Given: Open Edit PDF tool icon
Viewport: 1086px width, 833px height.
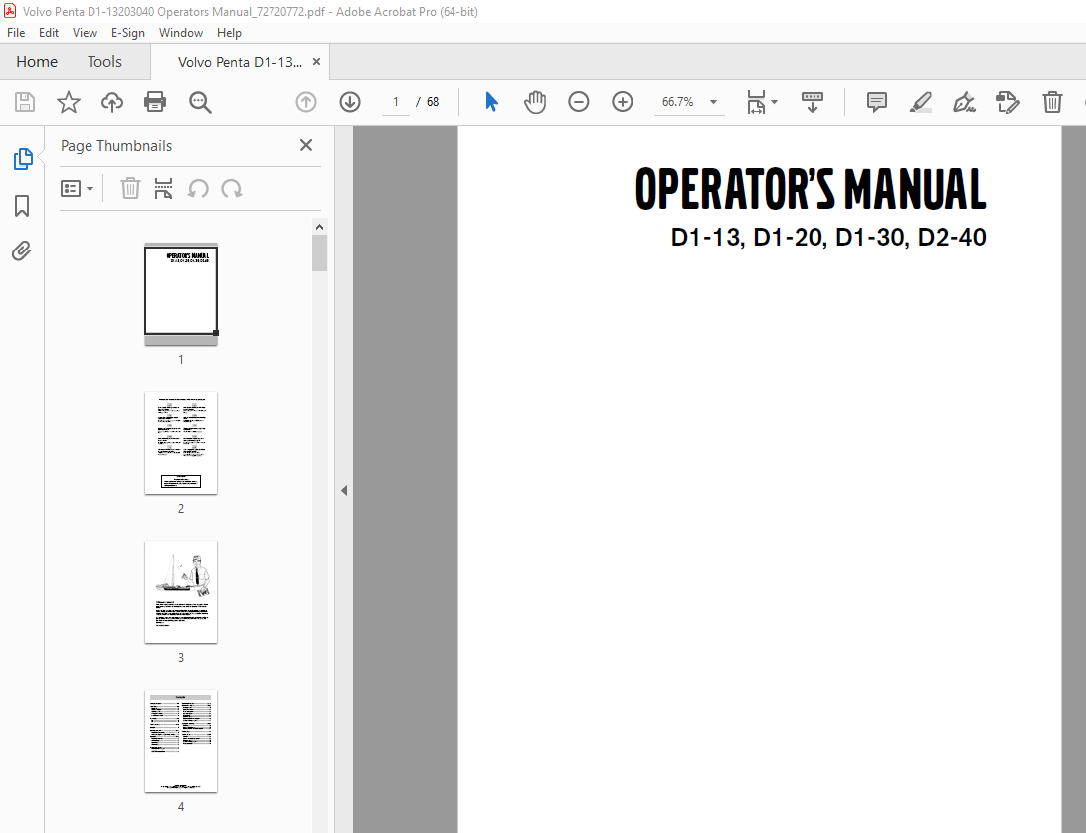Looking at the screenshot, I should coord(1007,102).
